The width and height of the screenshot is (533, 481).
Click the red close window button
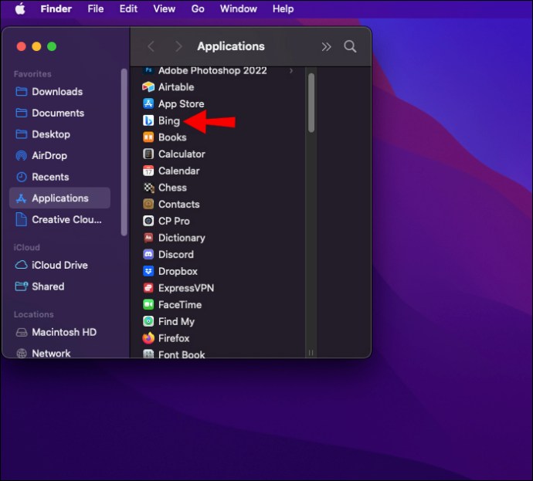(22, 46)
